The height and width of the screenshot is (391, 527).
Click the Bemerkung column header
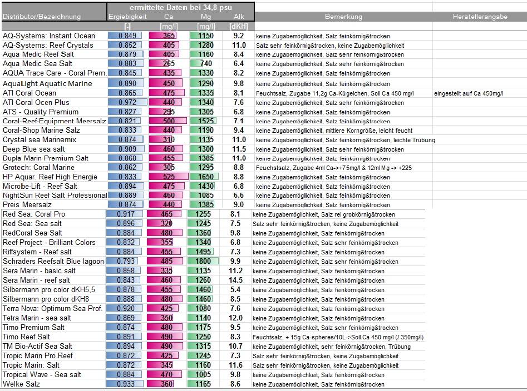coord(343,17)
